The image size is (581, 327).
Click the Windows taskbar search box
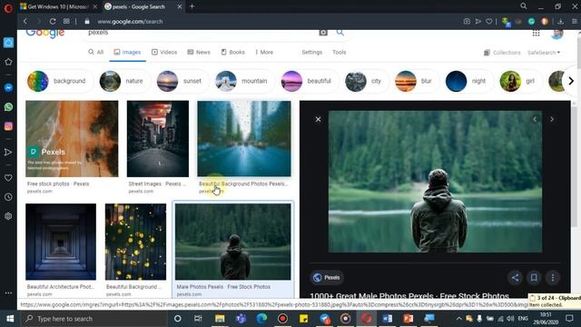tap(94, 319)
